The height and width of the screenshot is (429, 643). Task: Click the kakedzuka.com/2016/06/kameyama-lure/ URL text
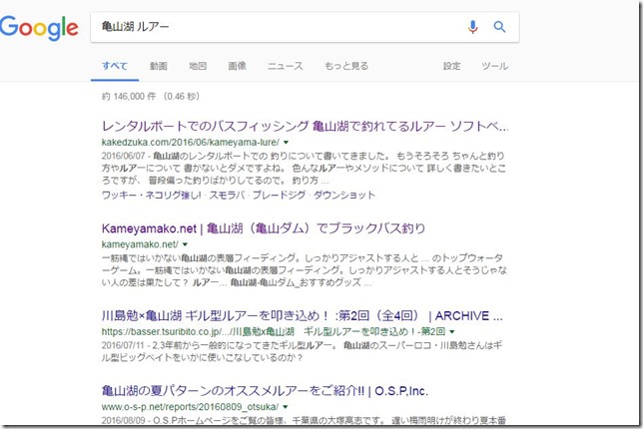click(191, 143)
